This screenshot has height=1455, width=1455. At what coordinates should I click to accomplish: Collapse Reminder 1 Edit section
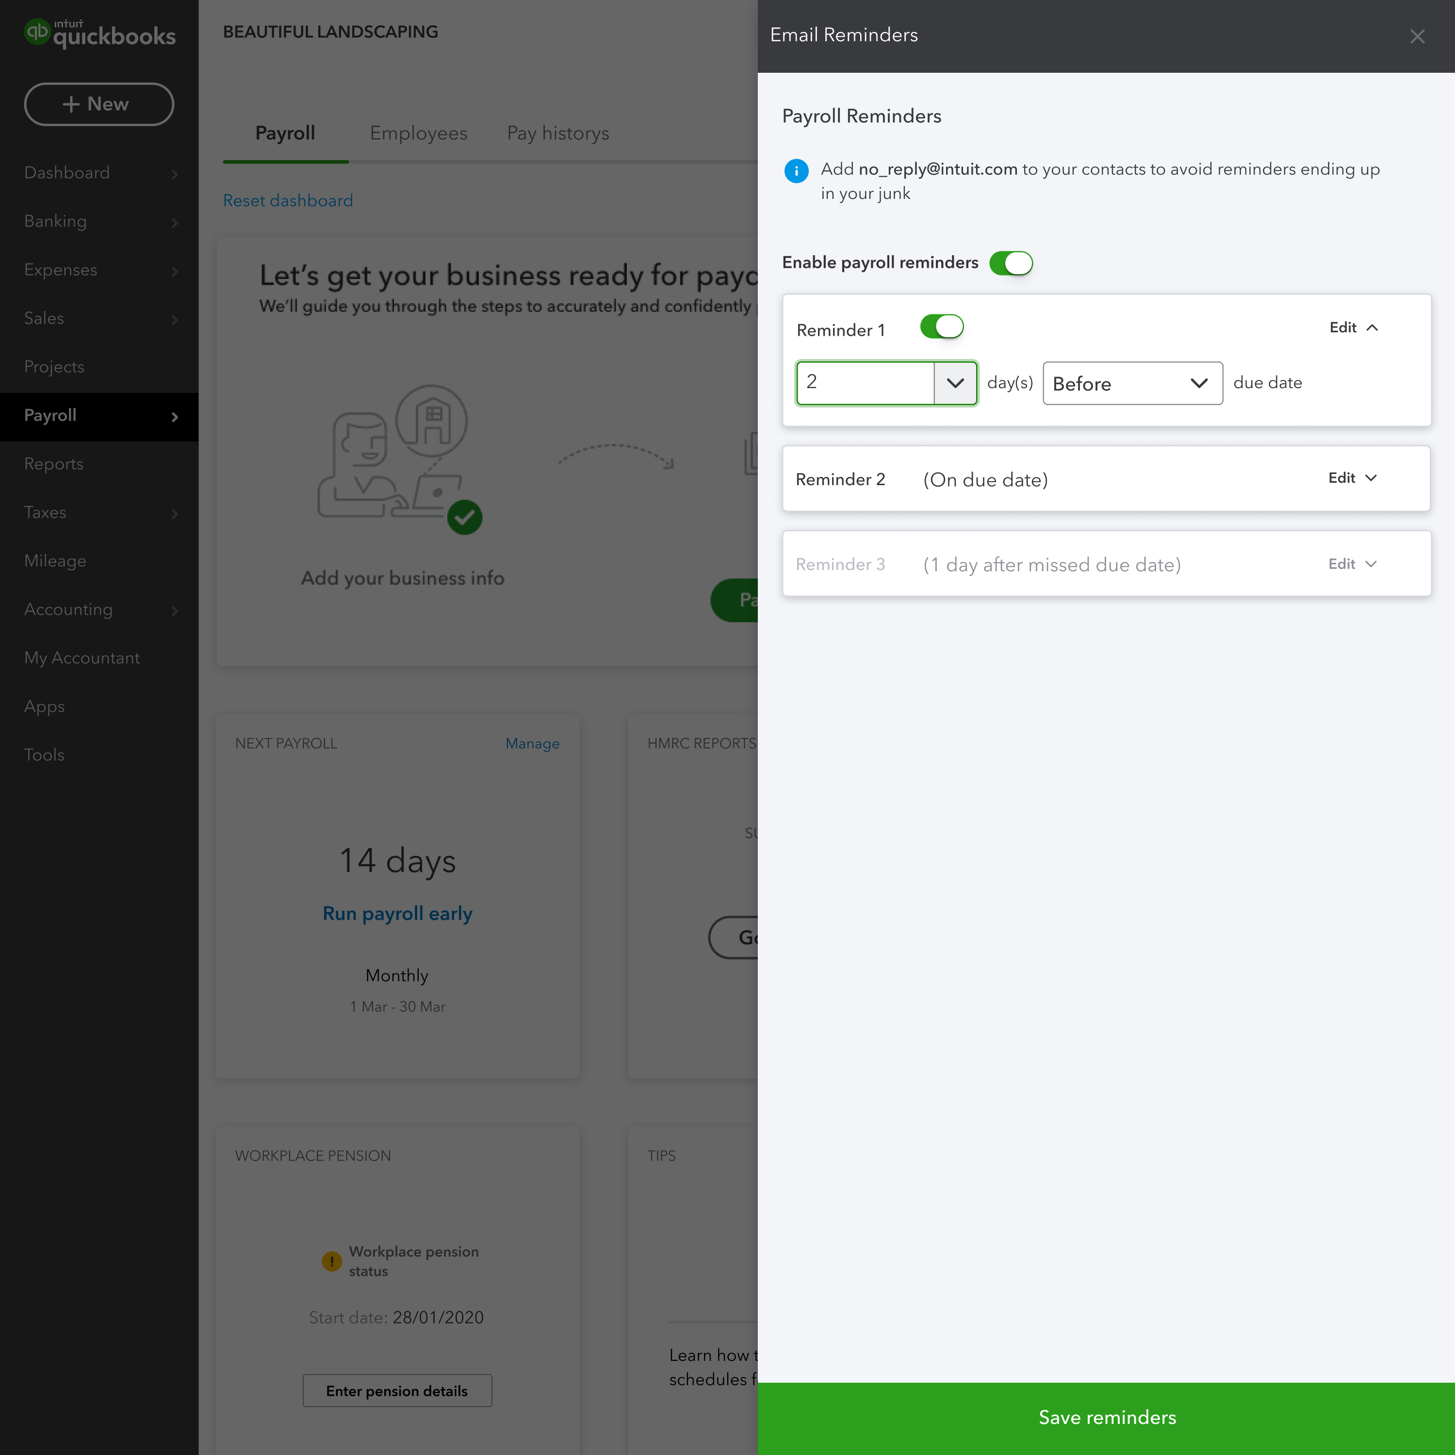(1353, 327)
